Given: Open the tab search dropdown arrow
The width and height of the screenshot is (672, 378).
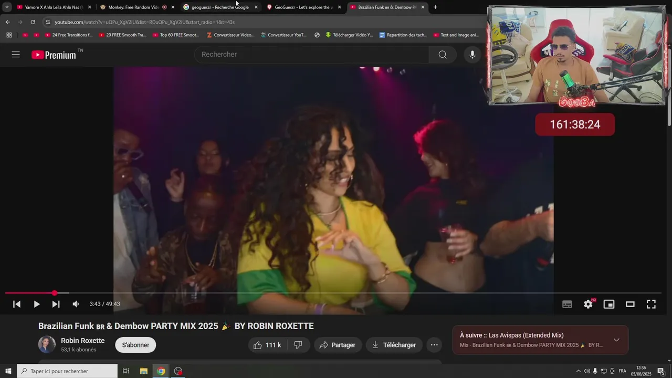Looking at the screenshot, I should (x=7, y=7).
